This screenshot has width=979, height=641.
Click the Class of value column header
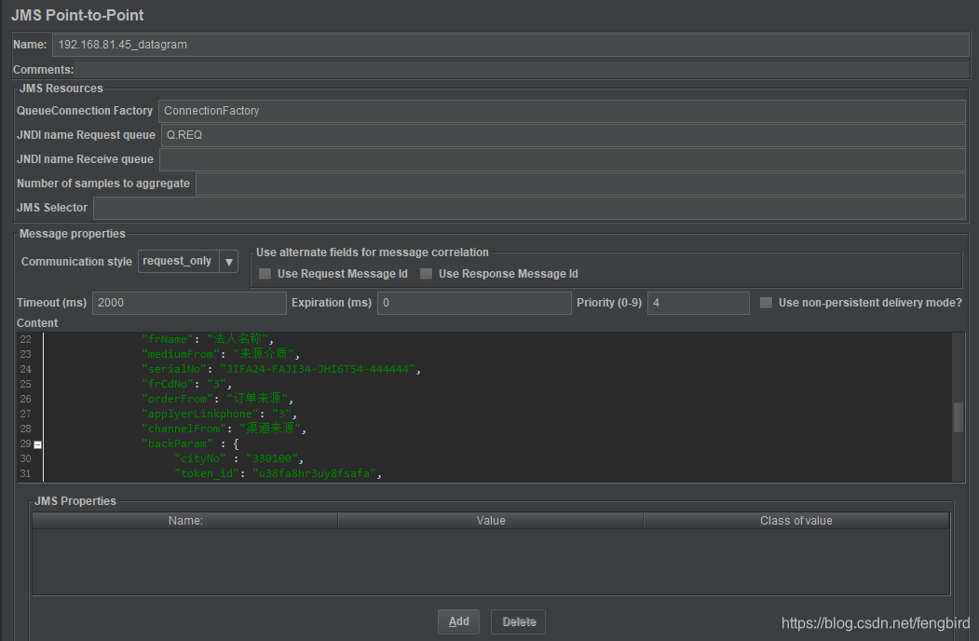pyautogui.click(x=796, y=521)
